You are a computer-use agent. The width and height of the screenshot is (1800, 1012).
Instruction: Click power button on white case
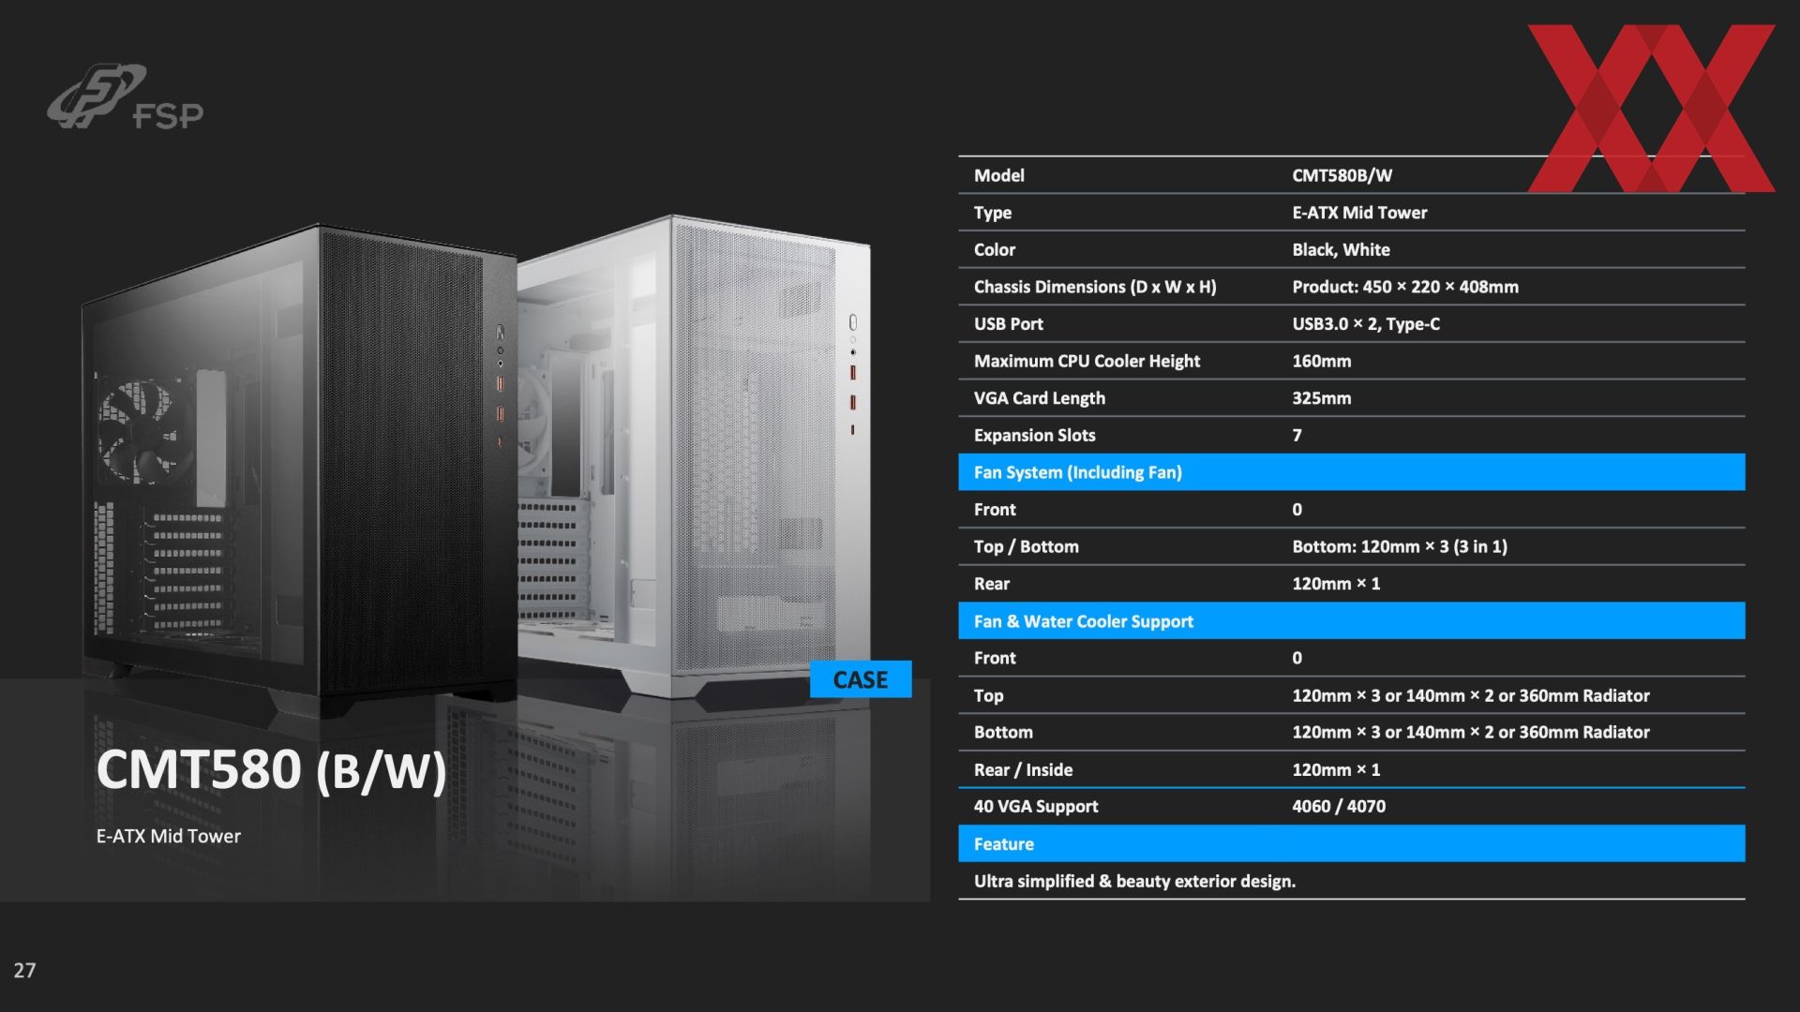pos(852,322)
